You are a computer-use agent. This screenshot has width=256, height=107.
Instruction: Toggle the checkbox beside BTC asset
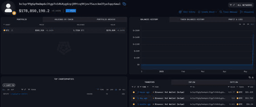click(12, 30)
